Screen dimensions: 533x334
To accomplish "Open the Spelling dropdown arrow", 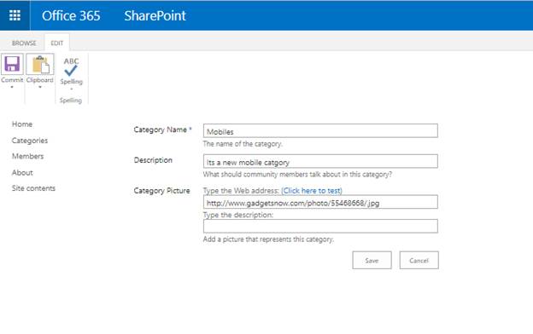I will 72,89.
